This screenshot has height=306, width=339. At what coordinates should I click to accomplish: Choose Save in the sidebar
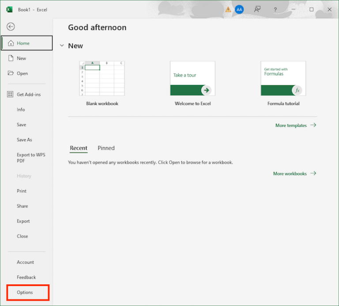point(21,125)
